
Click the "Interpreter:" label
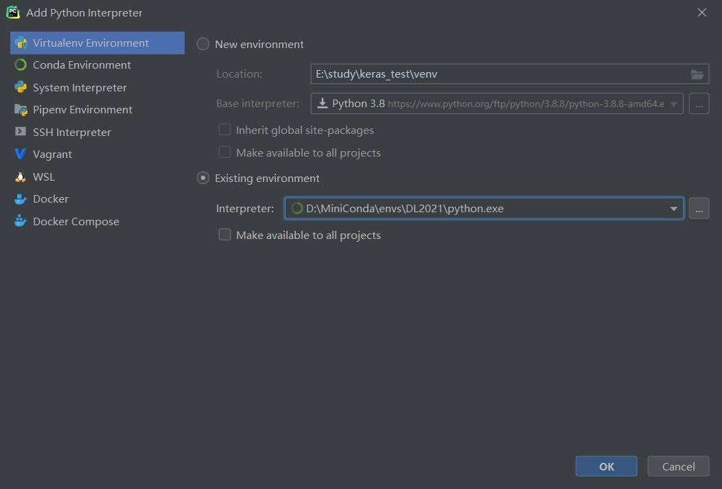click(x=245, y=208)
